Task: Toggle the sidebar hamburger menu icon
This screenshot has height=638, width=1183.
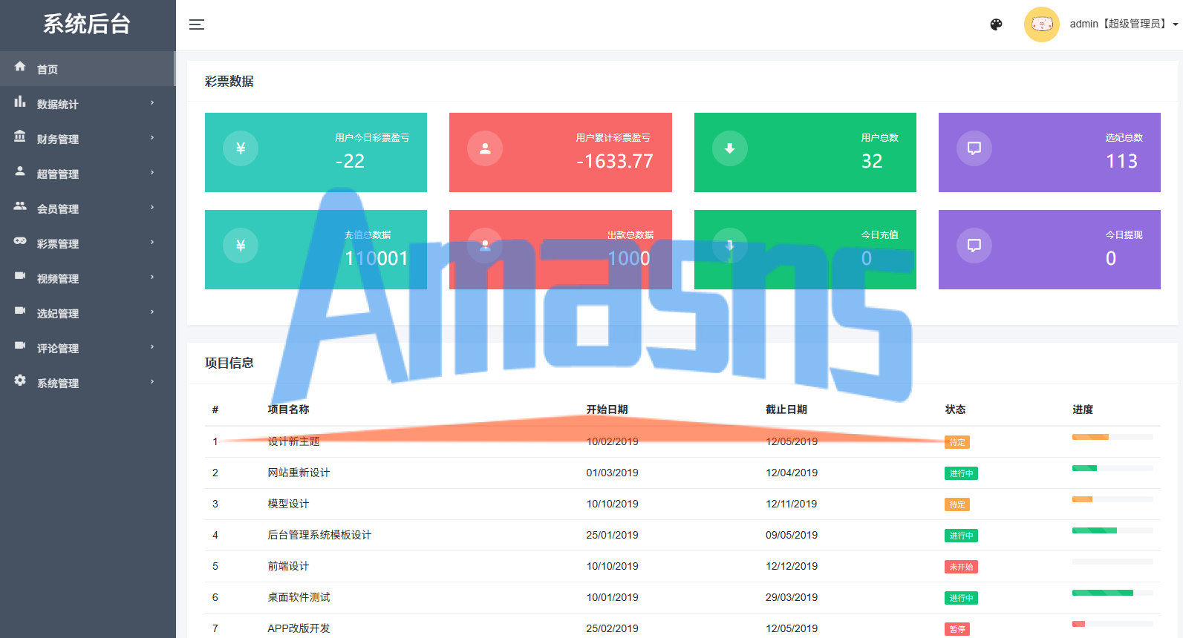Action: (x=197, y=24)
